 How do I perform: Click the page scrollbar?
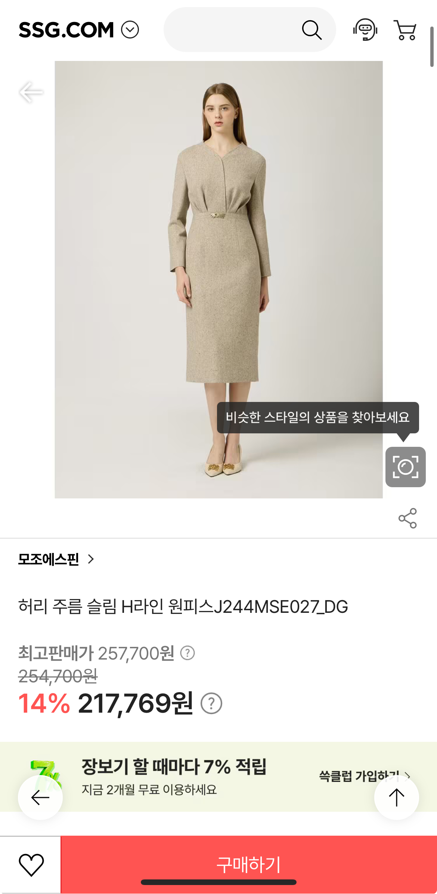click(432, 47)
